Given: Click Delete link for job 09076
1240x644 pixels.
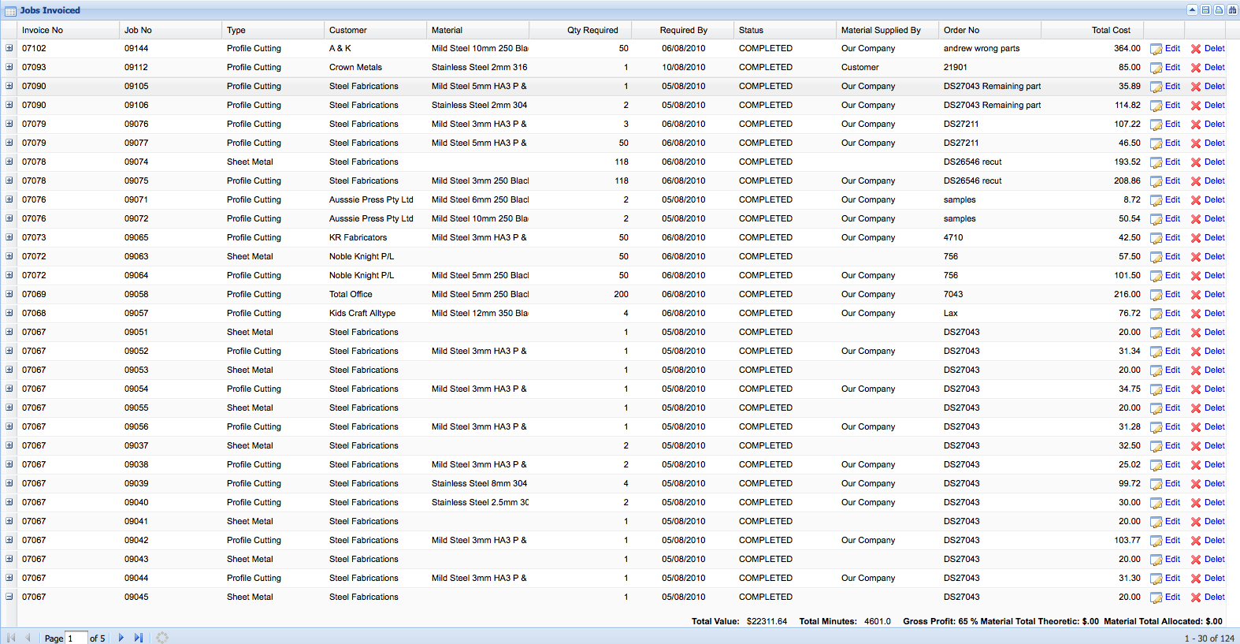Looking at the screenshot, I should coord(1214,124).
